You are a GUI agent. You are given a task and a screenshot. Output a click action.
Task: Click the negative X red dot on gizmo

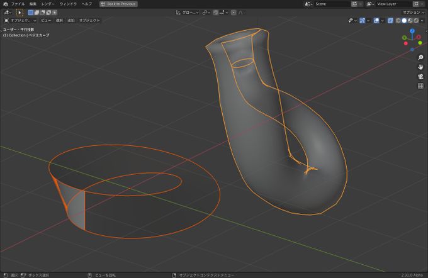pyautogui.click(x=406, y=43)
